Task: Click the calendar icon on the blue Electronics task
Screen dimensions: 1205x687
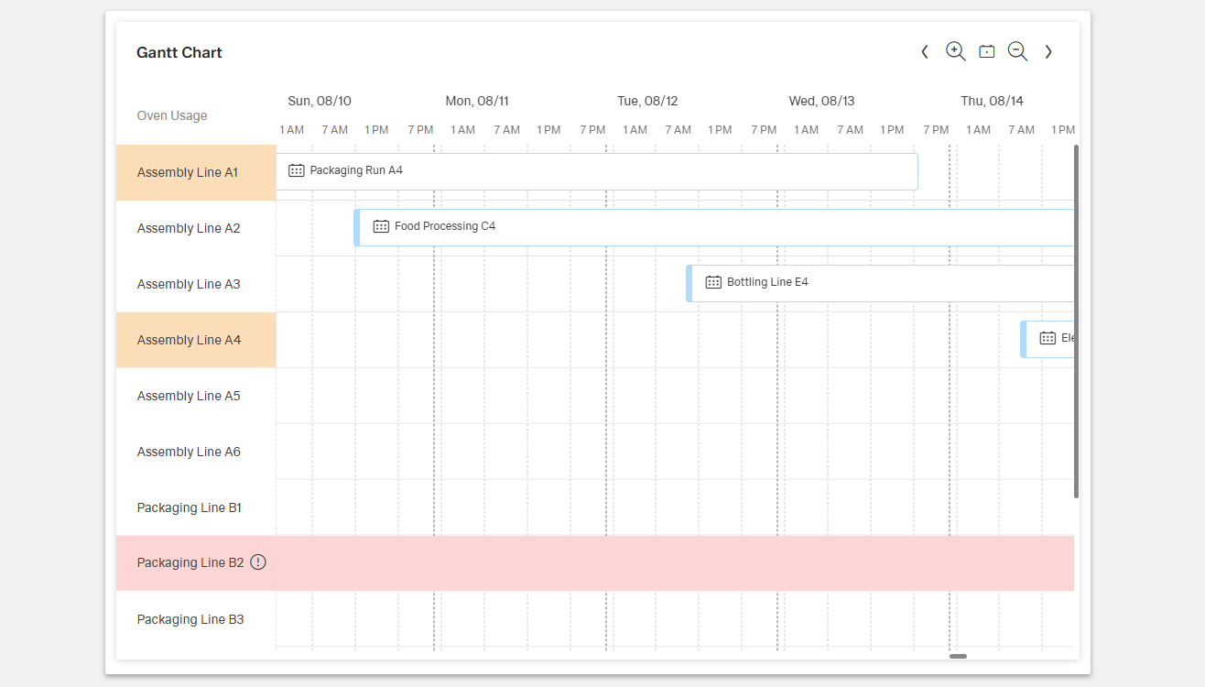Action: (x=1048, y=338)
